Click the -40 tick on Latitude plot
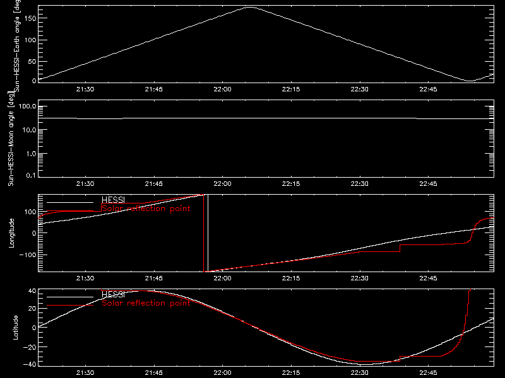The image size is (505, 378). click(x=30, y=365)
